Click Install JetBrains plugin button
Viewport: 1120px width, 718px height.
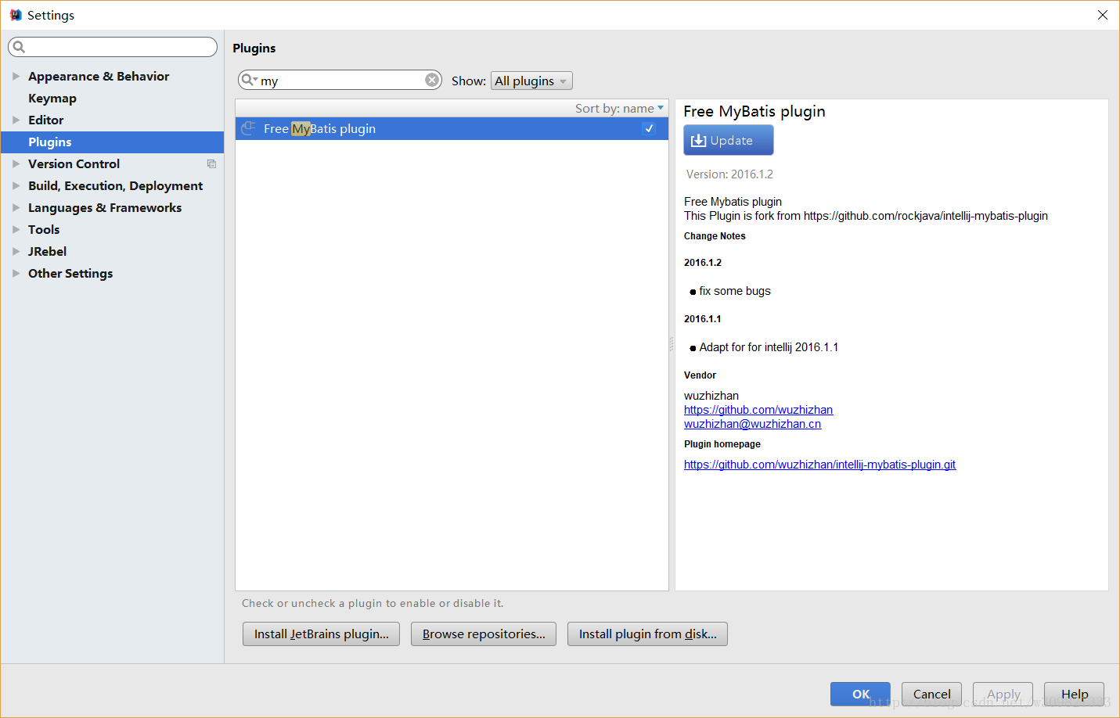click(321, 634)
